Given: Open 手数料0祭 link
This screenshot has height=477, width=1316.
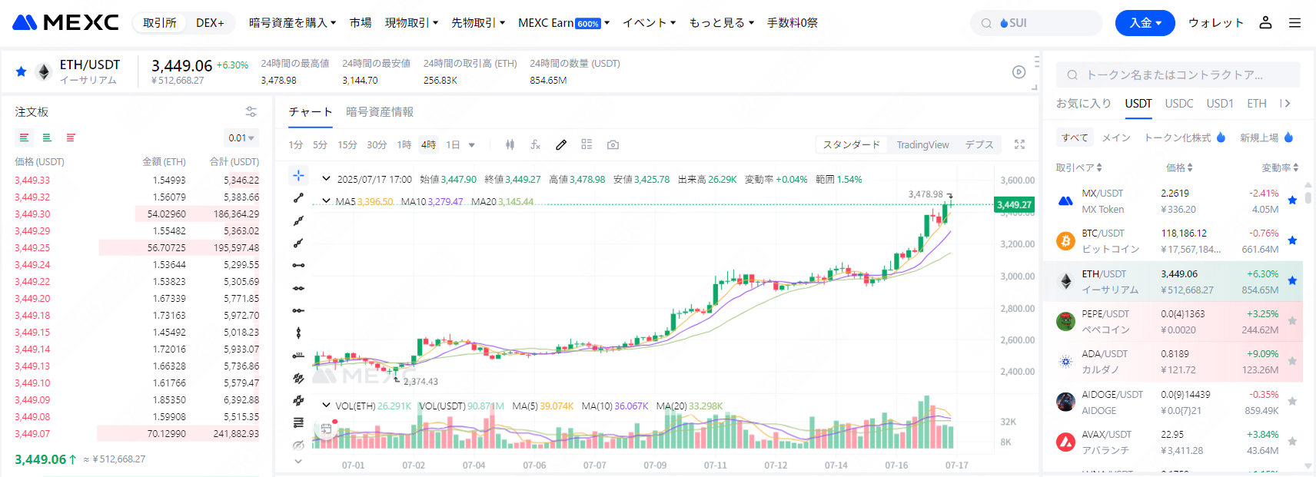Looking at the screenshot, I should [793, 23].
